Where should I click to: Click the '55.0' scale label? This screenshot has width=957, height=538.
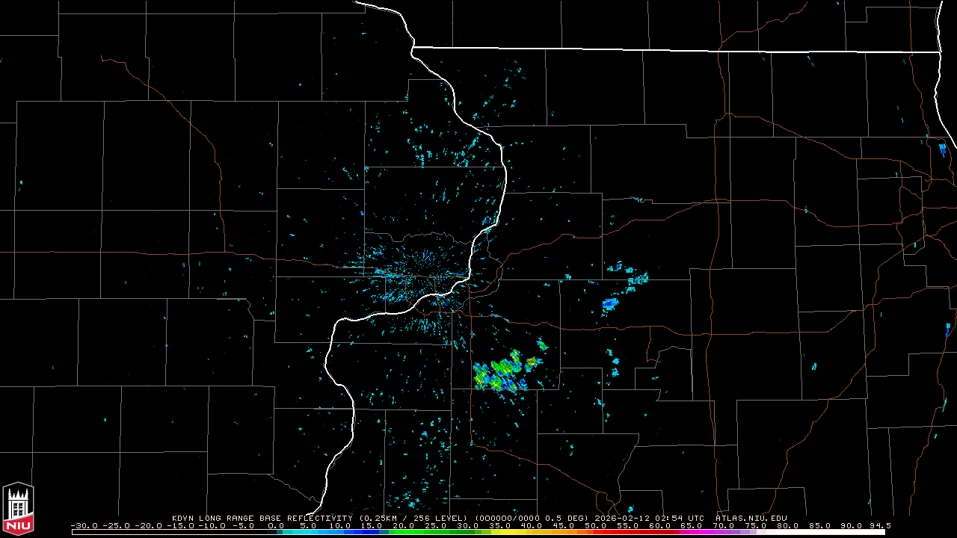click(628, 525)
